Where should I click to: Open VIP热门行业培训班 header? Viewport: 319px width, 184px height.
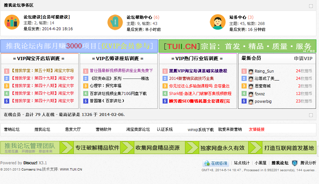pos(197,58)
